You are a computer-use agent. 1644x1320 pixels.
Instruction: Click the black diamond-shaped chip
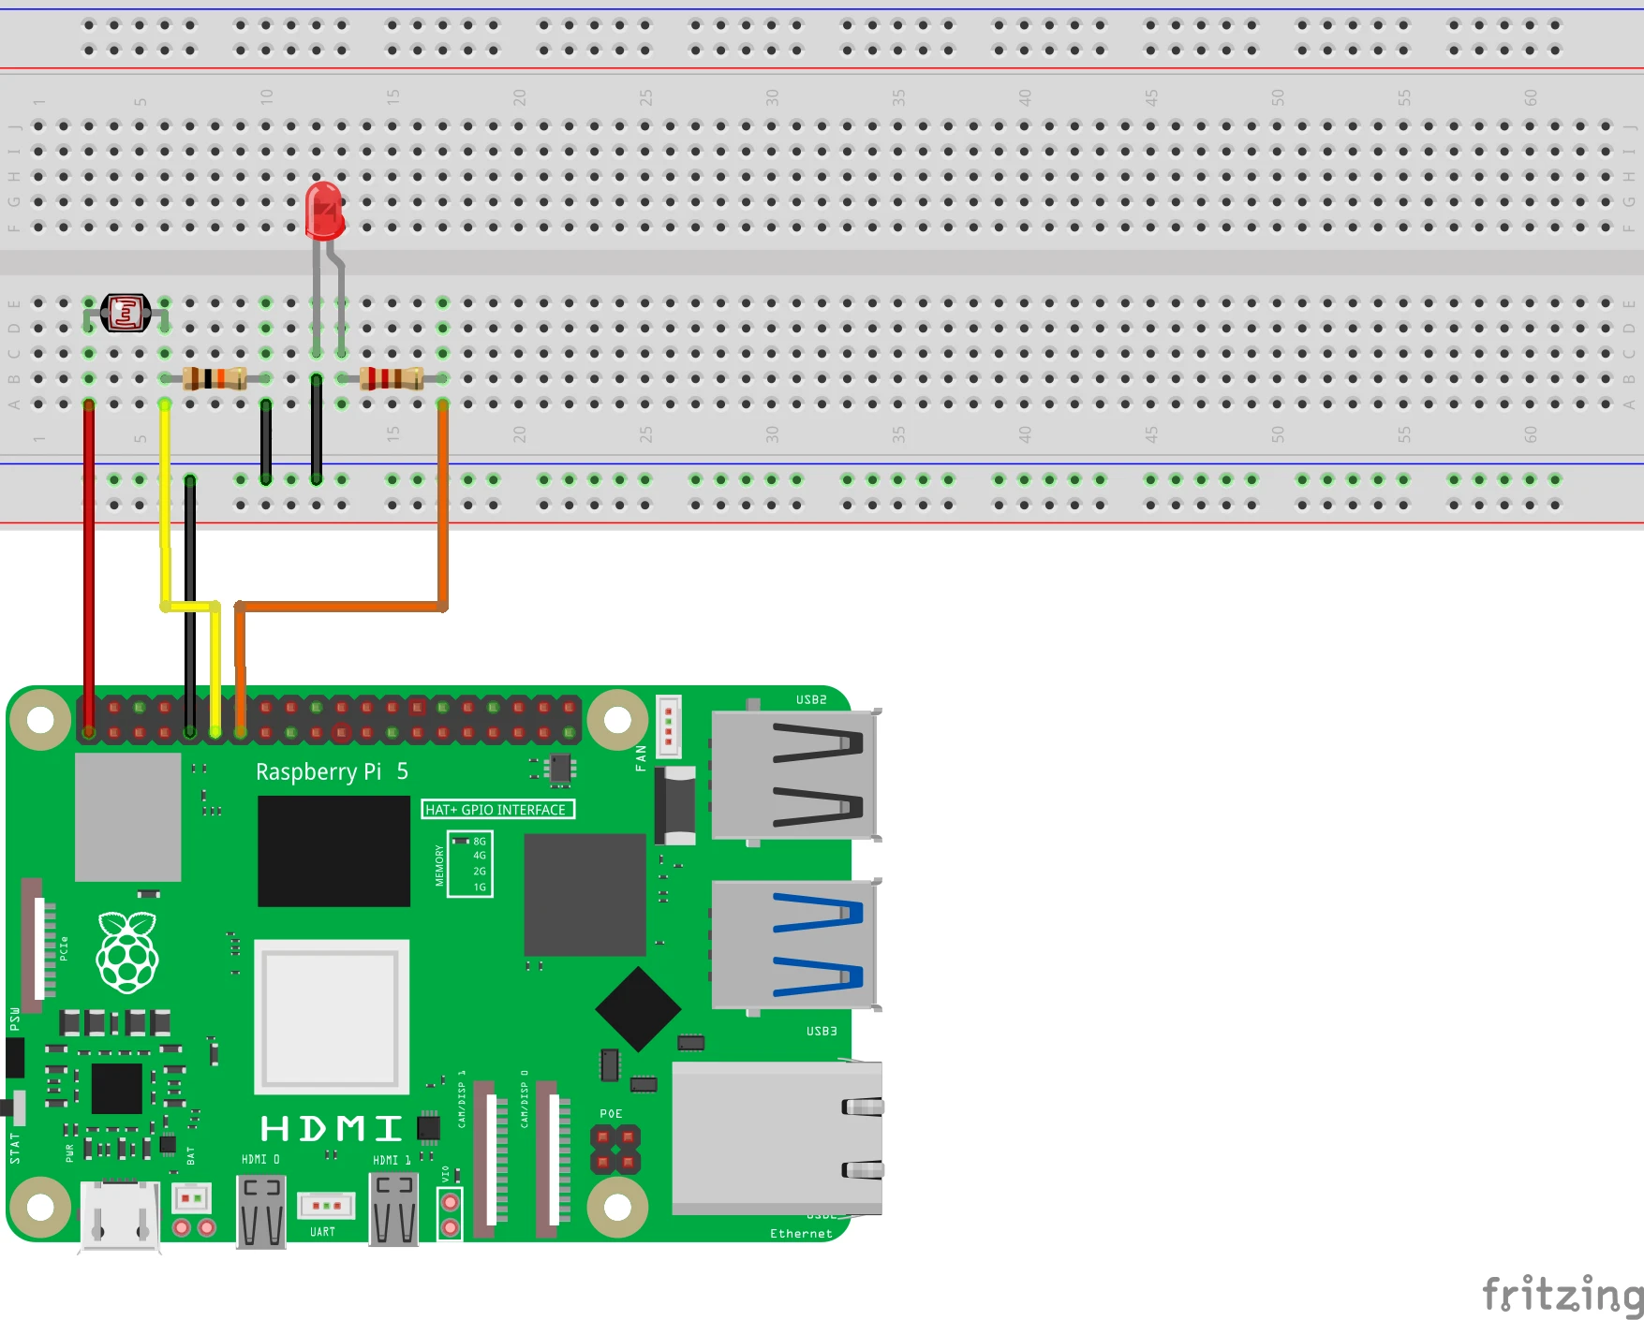[638, 1009]
